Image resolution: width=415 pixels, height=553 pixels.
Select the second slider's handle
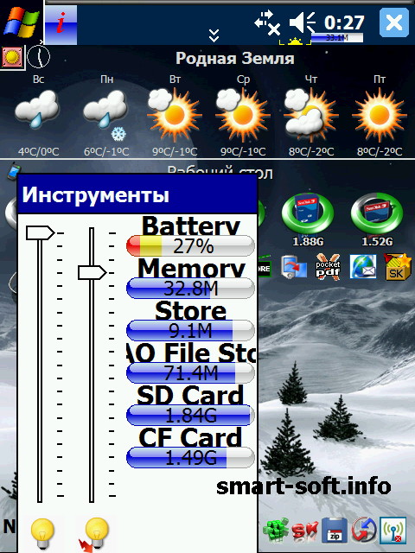coord(92,273)
